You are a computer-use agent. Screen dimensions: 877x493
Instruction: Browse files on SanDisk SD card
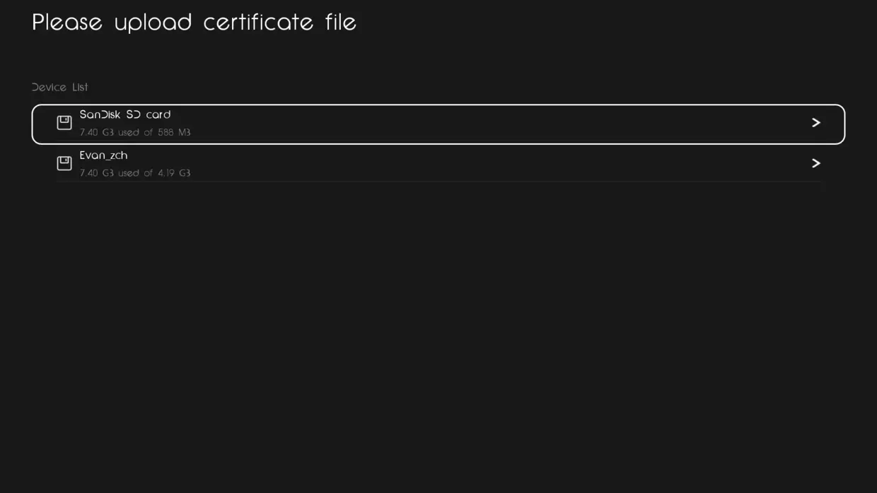[x=438, y=124]
